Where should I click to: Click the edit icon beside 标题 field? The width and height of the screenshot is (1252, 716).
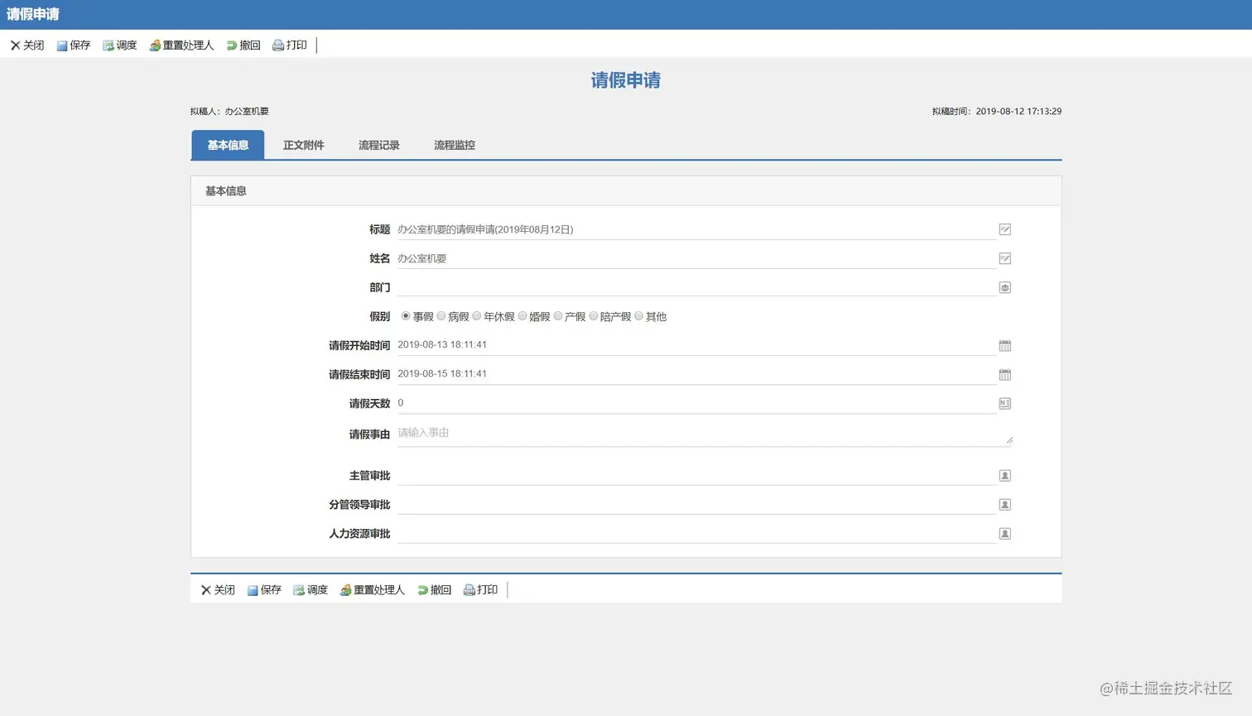tap(1004, 229)
